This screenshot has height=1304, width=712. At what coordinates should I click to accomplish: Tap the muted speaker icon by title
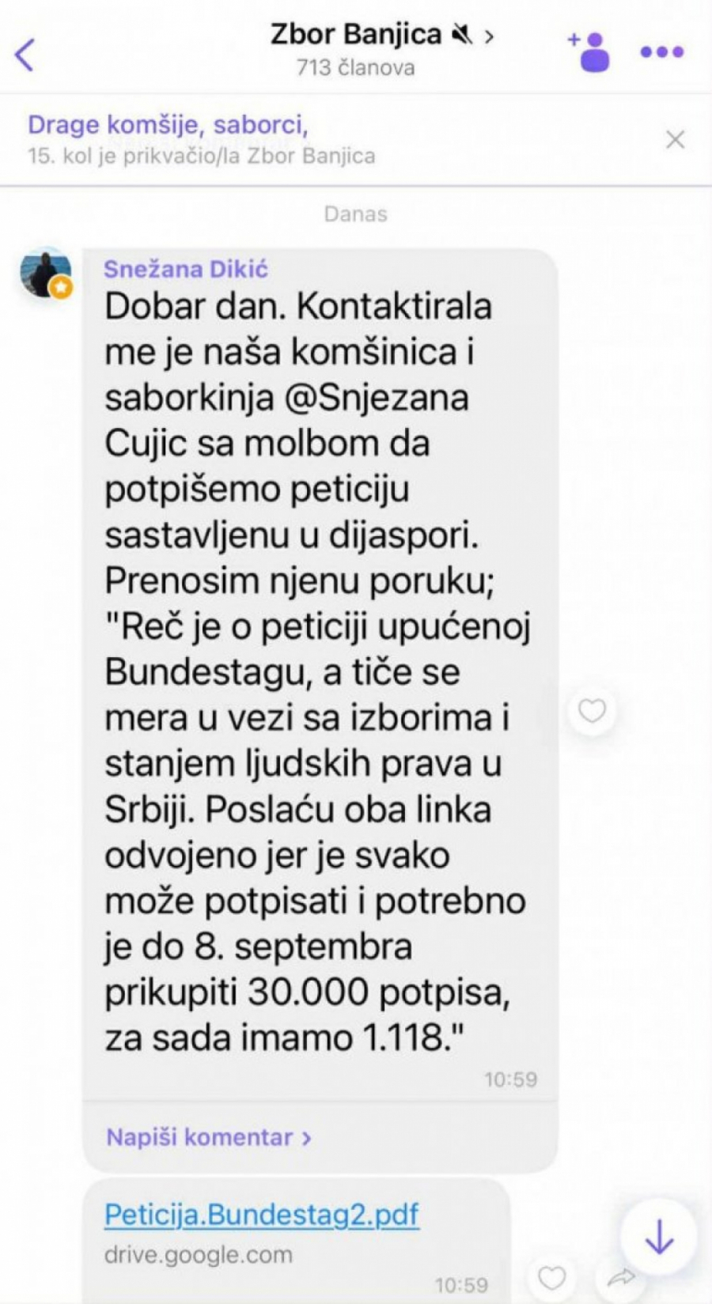463,35
